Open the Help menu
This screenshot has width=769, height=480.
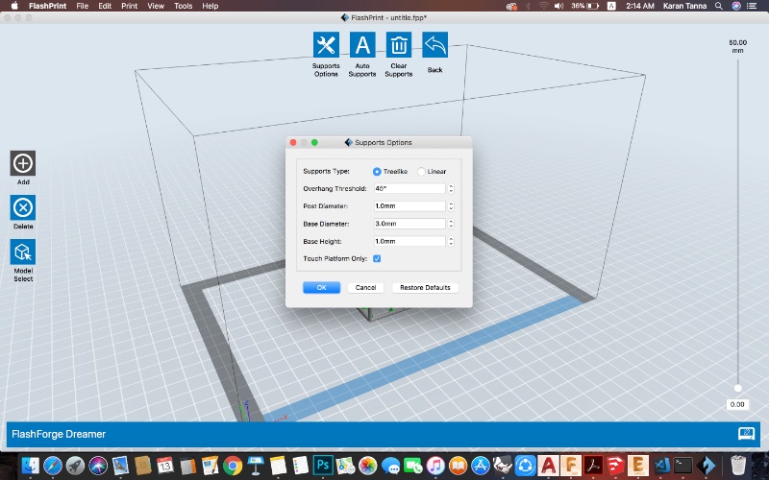click(x=210, y=6)
